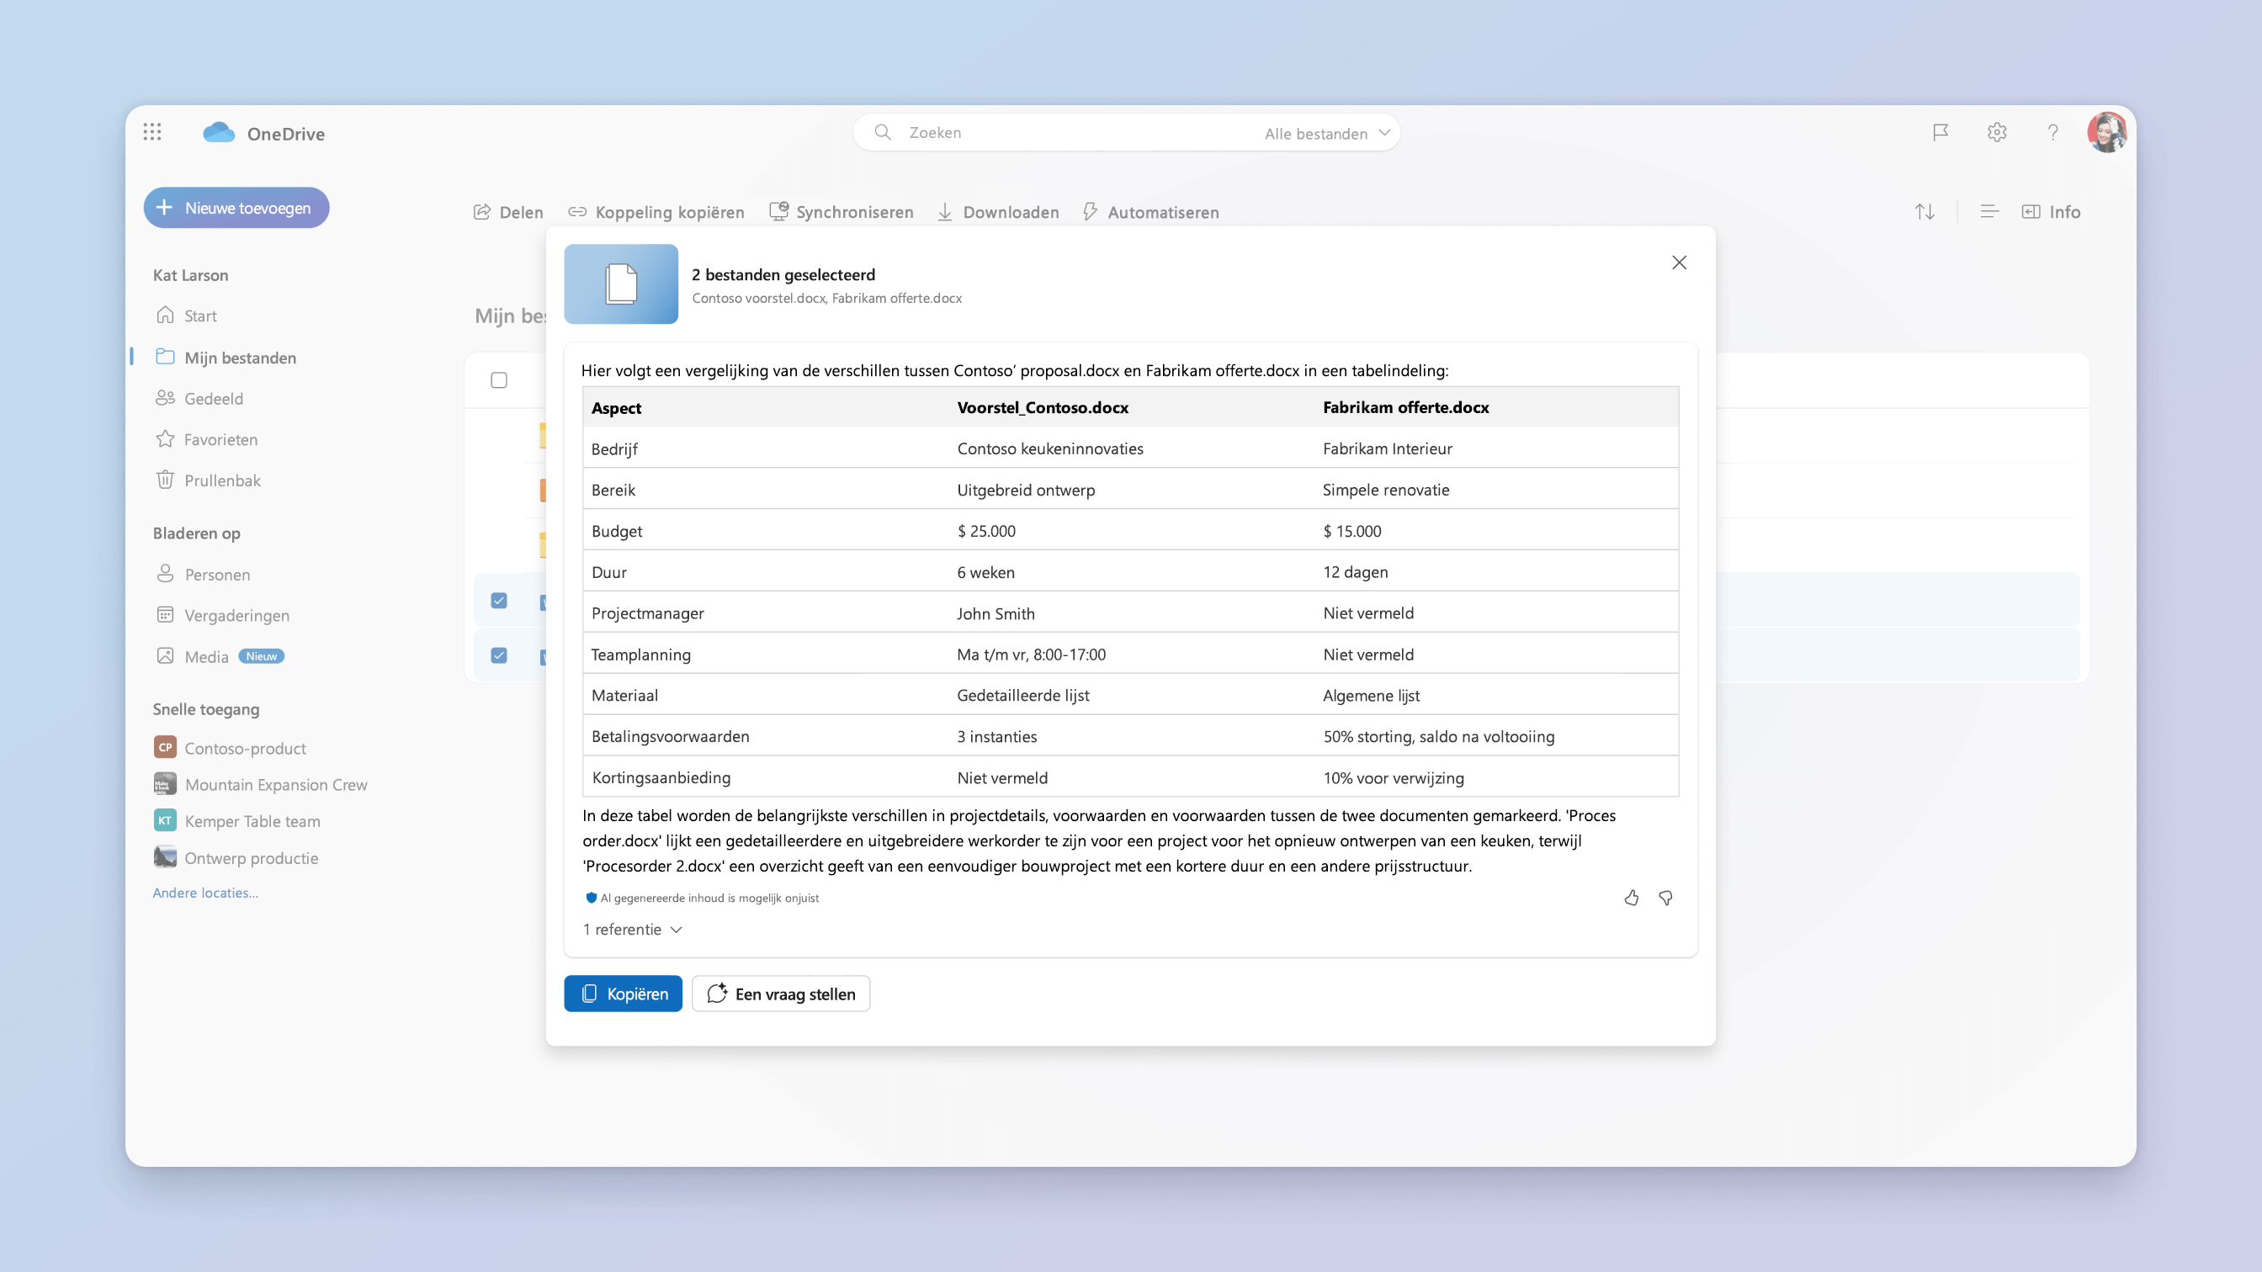Open Contoso-product quick access location

pyautogui.click(x=230, y=748)
